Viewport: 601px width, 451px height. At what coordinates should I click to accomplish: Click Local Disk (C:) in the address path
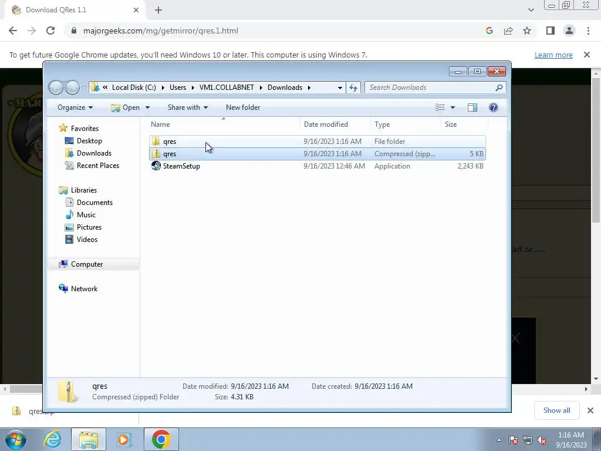134,87
